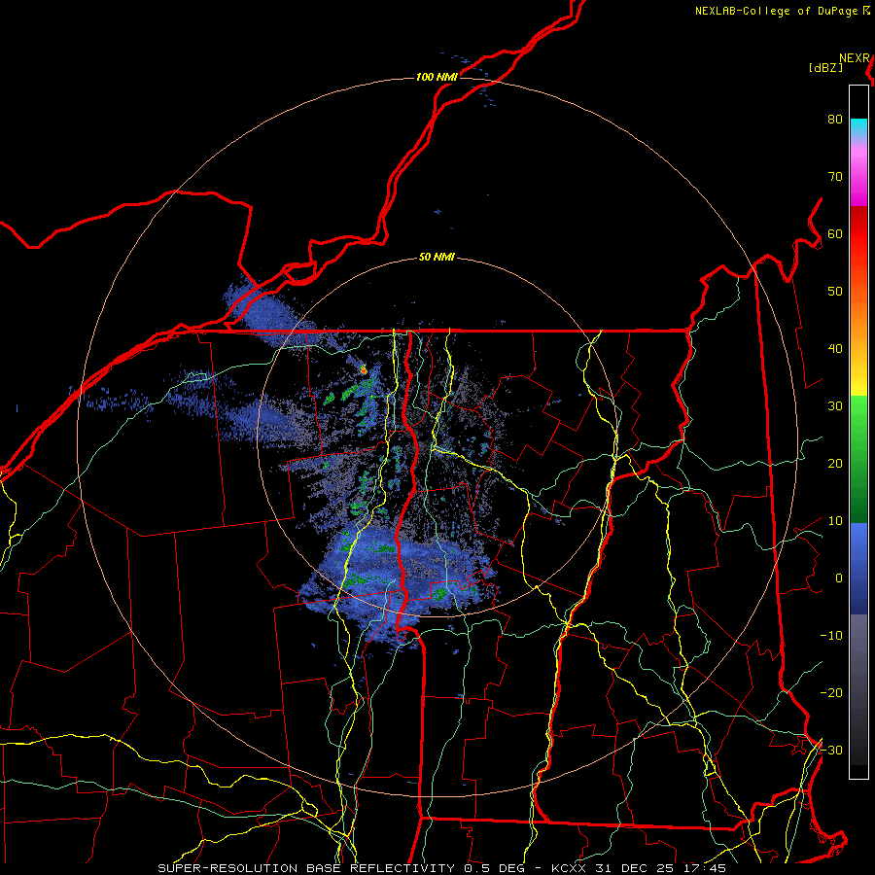This screenshot has height=875, width=875.
Task: Click the [dBZ] units label
Action: coord(825,68)
